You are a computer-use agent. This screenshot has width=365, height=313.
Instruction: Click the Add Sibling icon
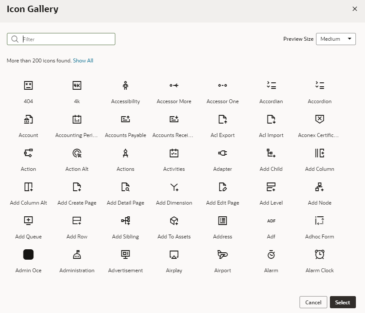pos(125,221)
